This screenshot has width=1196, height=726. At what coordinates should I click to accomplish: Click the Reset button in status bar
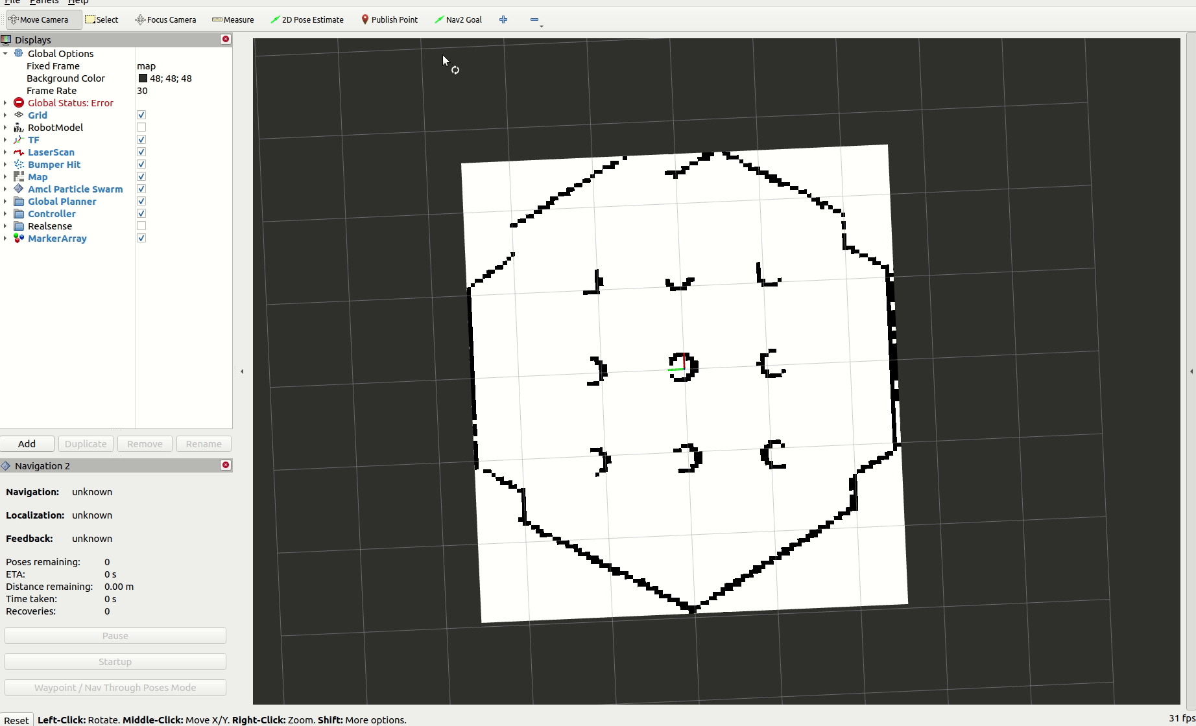16,720
